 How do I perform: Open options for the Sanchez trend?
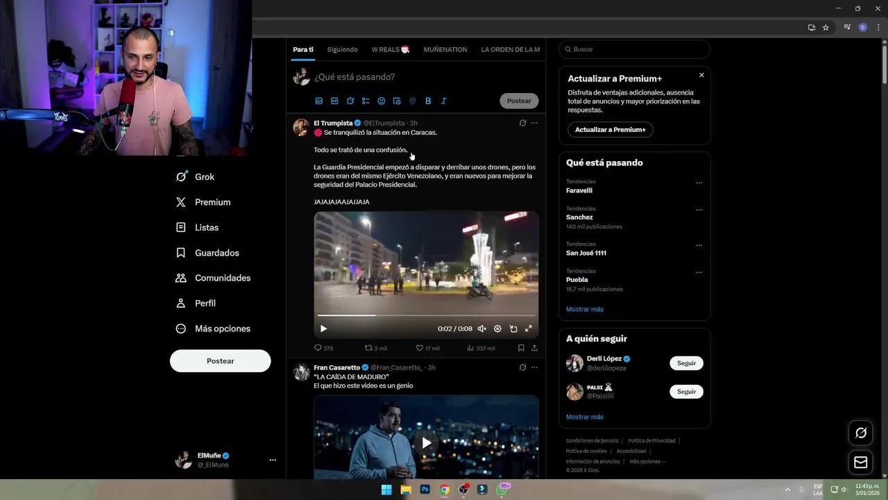click(x=699, y=210)
